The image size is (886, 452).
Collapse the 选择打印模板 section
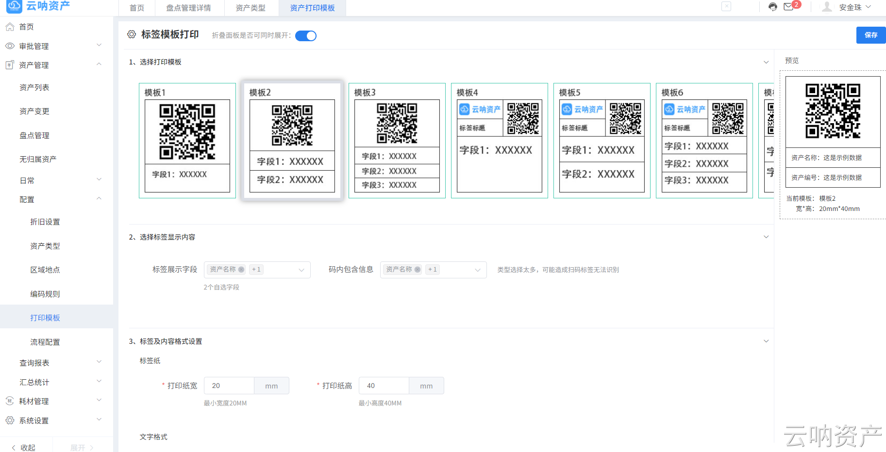(x=766, y=62)
